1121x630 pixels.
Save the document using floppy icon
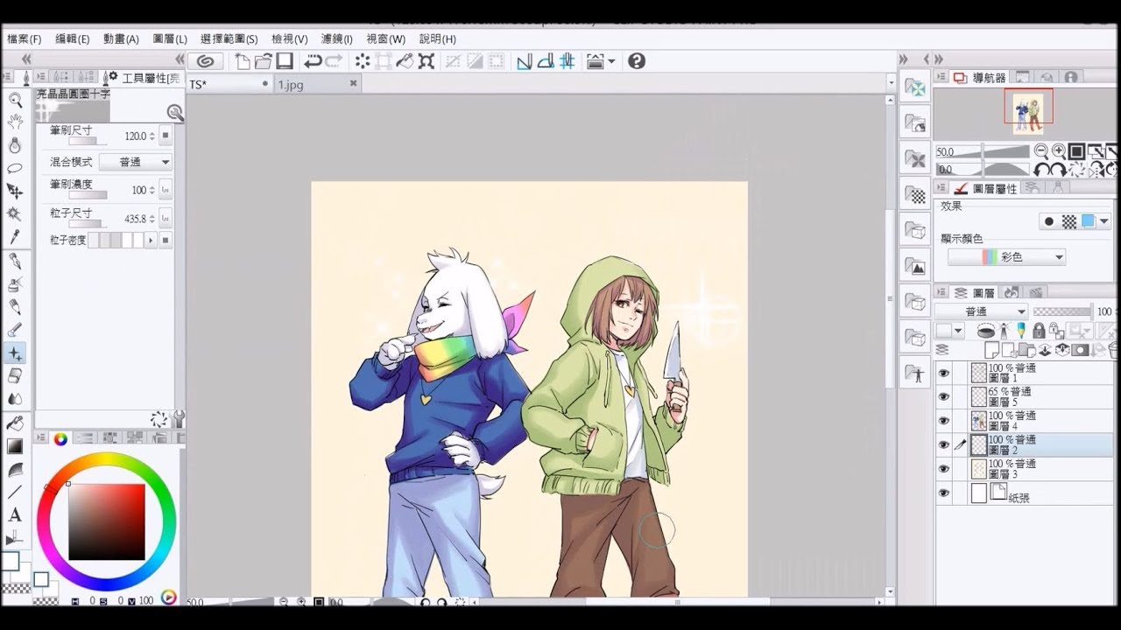[x=284, y=61]
